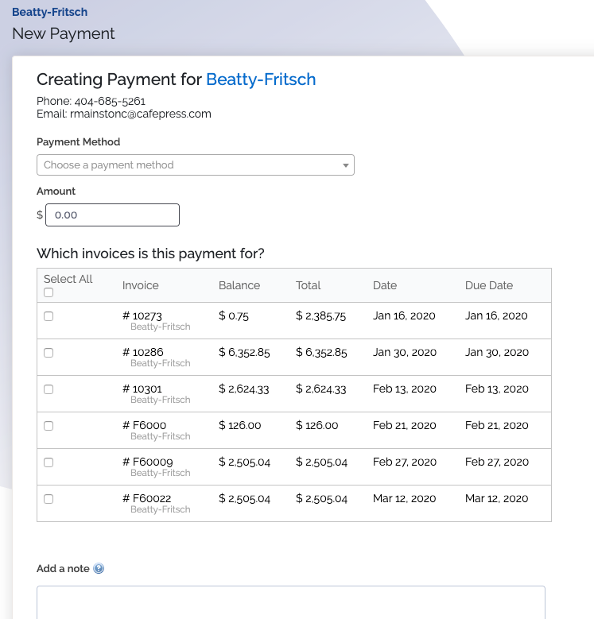Check invoice # 10273 checkbox
594x619 pixels.
point(49,316)
